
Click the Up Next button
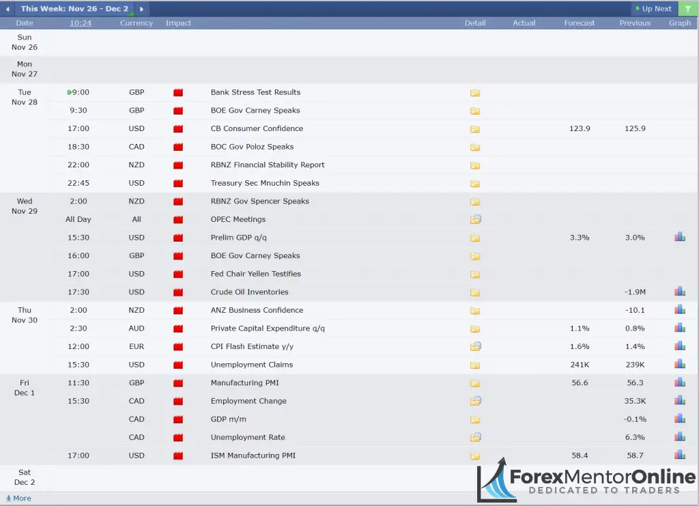point(653,9)
